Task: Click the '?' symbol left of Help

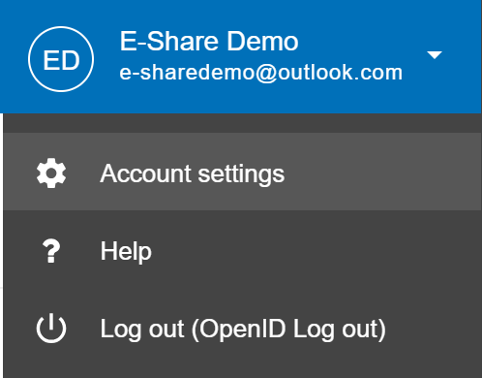Action: [x=51, y=251]
